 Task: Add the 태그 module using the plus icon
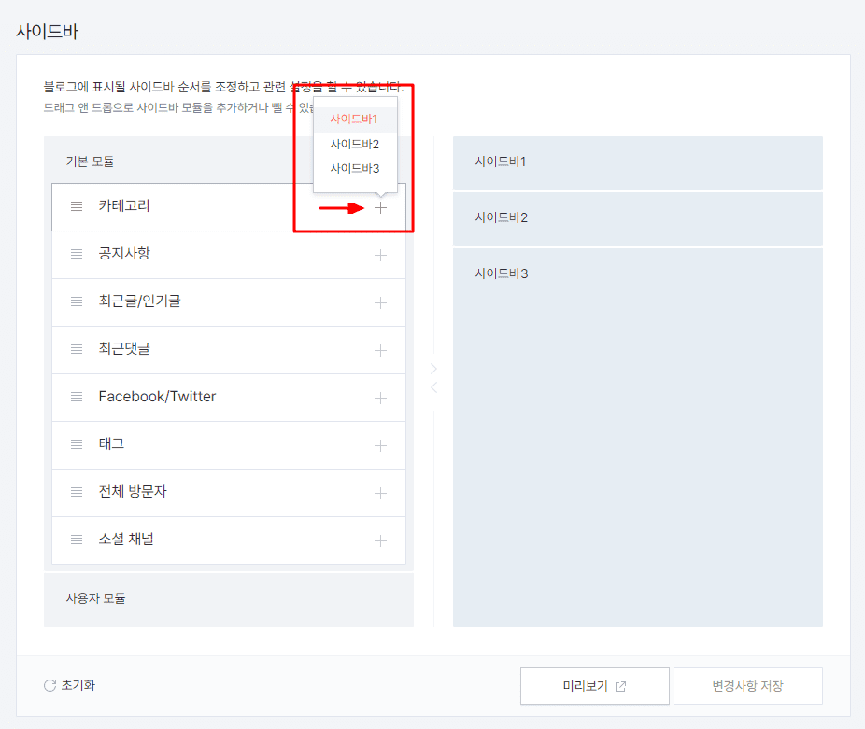click(380, 444)
